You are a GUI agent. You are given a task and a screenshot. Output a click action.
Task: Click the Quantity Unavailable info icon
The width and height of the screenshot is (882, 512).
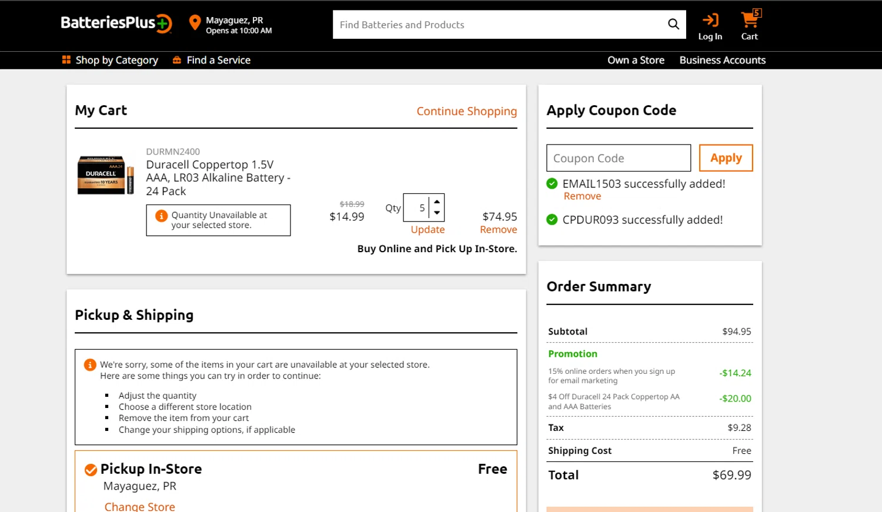coord(161,216)
